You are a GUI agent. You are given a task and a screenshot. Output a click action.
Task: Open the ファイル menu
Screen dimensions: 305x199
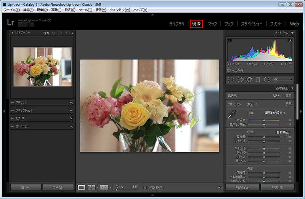pyautogui.click(x=12, y=10)
